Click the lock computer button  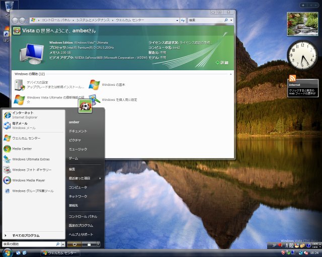point(89,244)
